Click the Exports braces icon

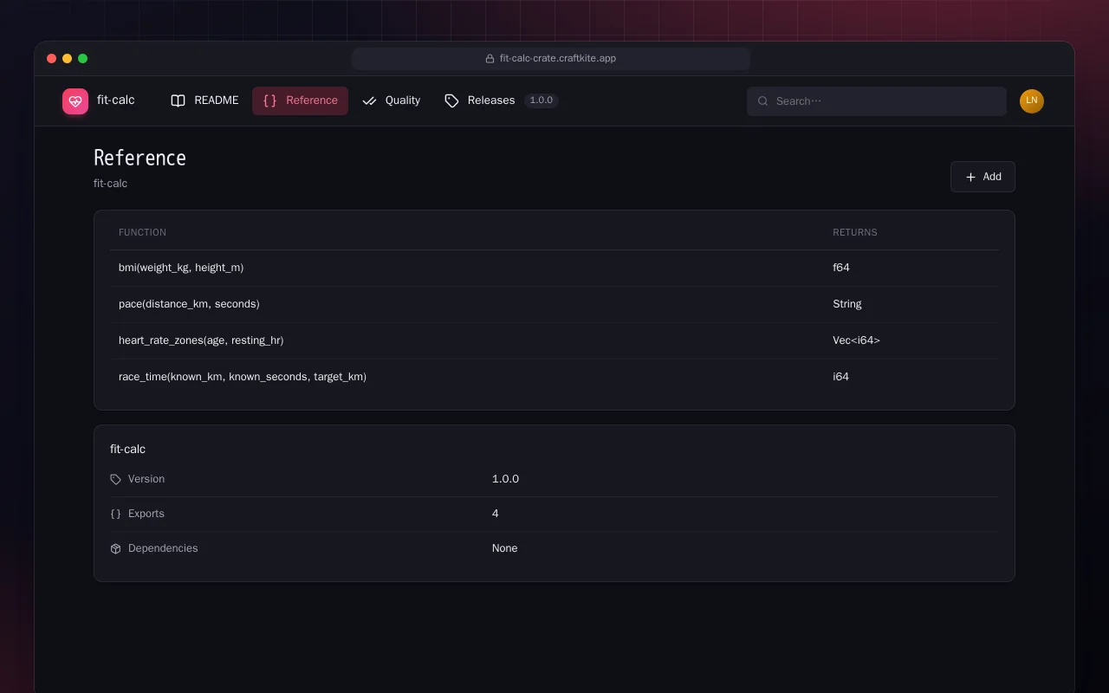(115, 514)
